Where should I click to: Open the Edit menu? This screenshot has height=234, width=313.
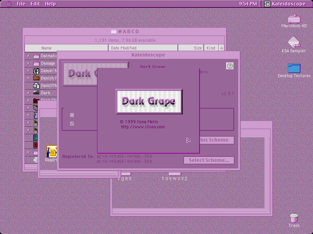click(x=35, y=4)
